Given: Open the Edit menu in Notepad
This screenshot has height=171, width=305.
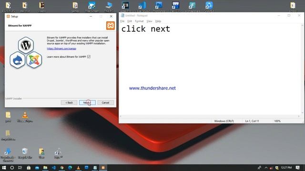Looking at the screenshot, I should [x=130, y=21].
